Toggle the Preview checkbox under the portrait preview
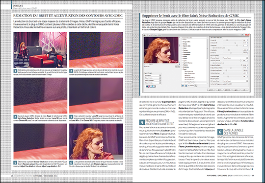265x183 pixels. tap(144, 67)
